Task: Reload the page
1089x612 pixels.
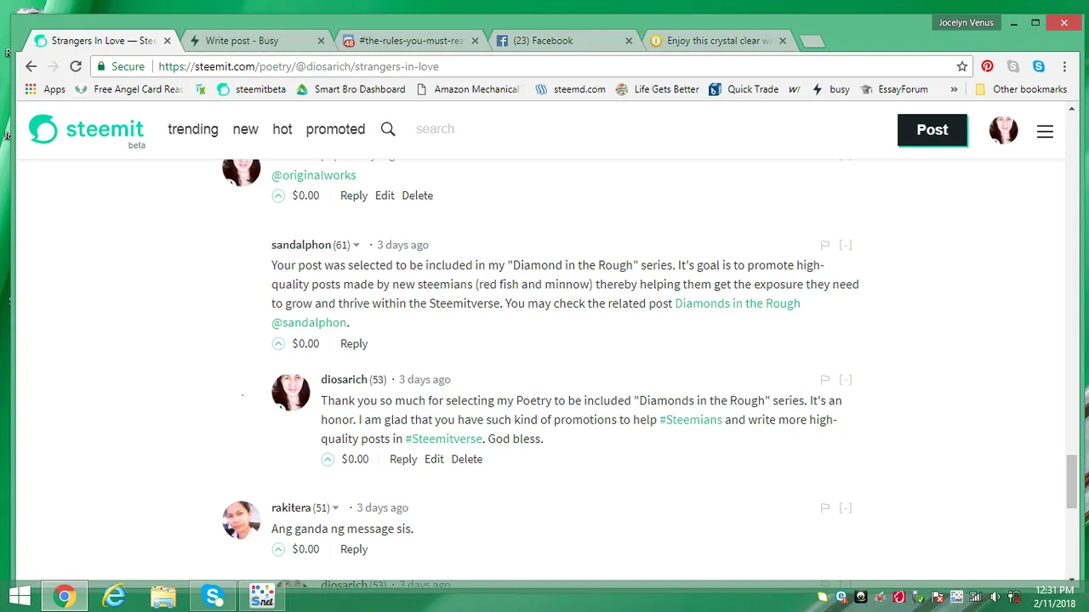Action: pyautogui.click(x=76, y=66)
